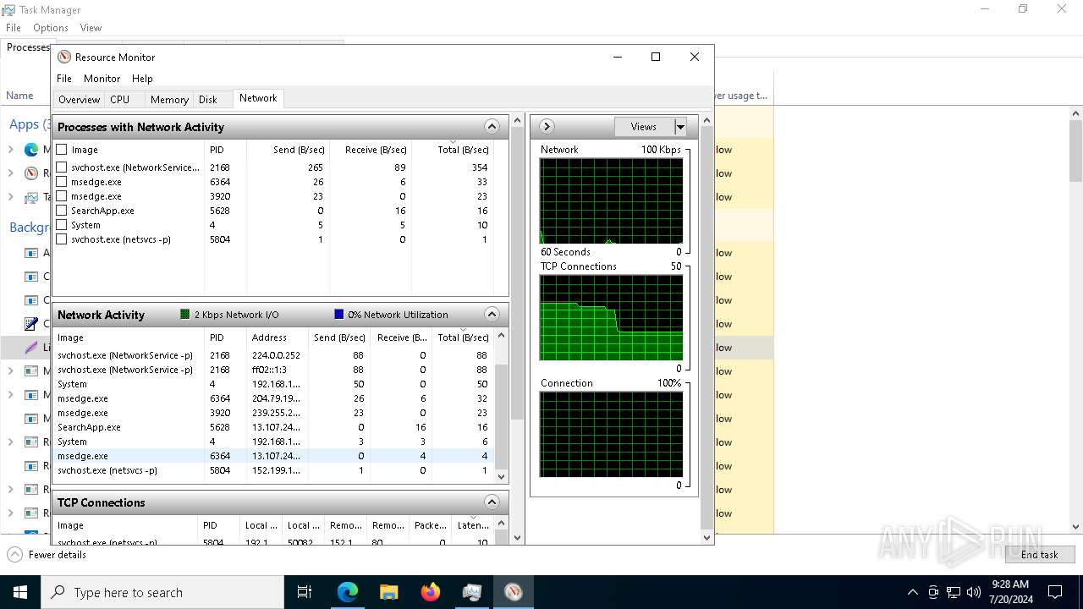Click the green Network I/O legend square

[x=185, y=315]
